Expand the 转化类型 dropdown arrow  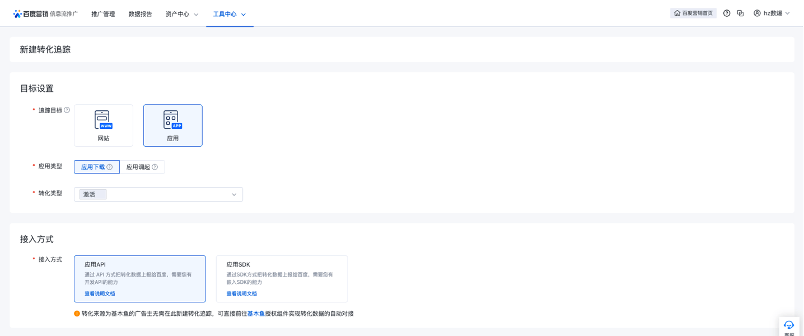pyautogui.click(x=234, y=194)
